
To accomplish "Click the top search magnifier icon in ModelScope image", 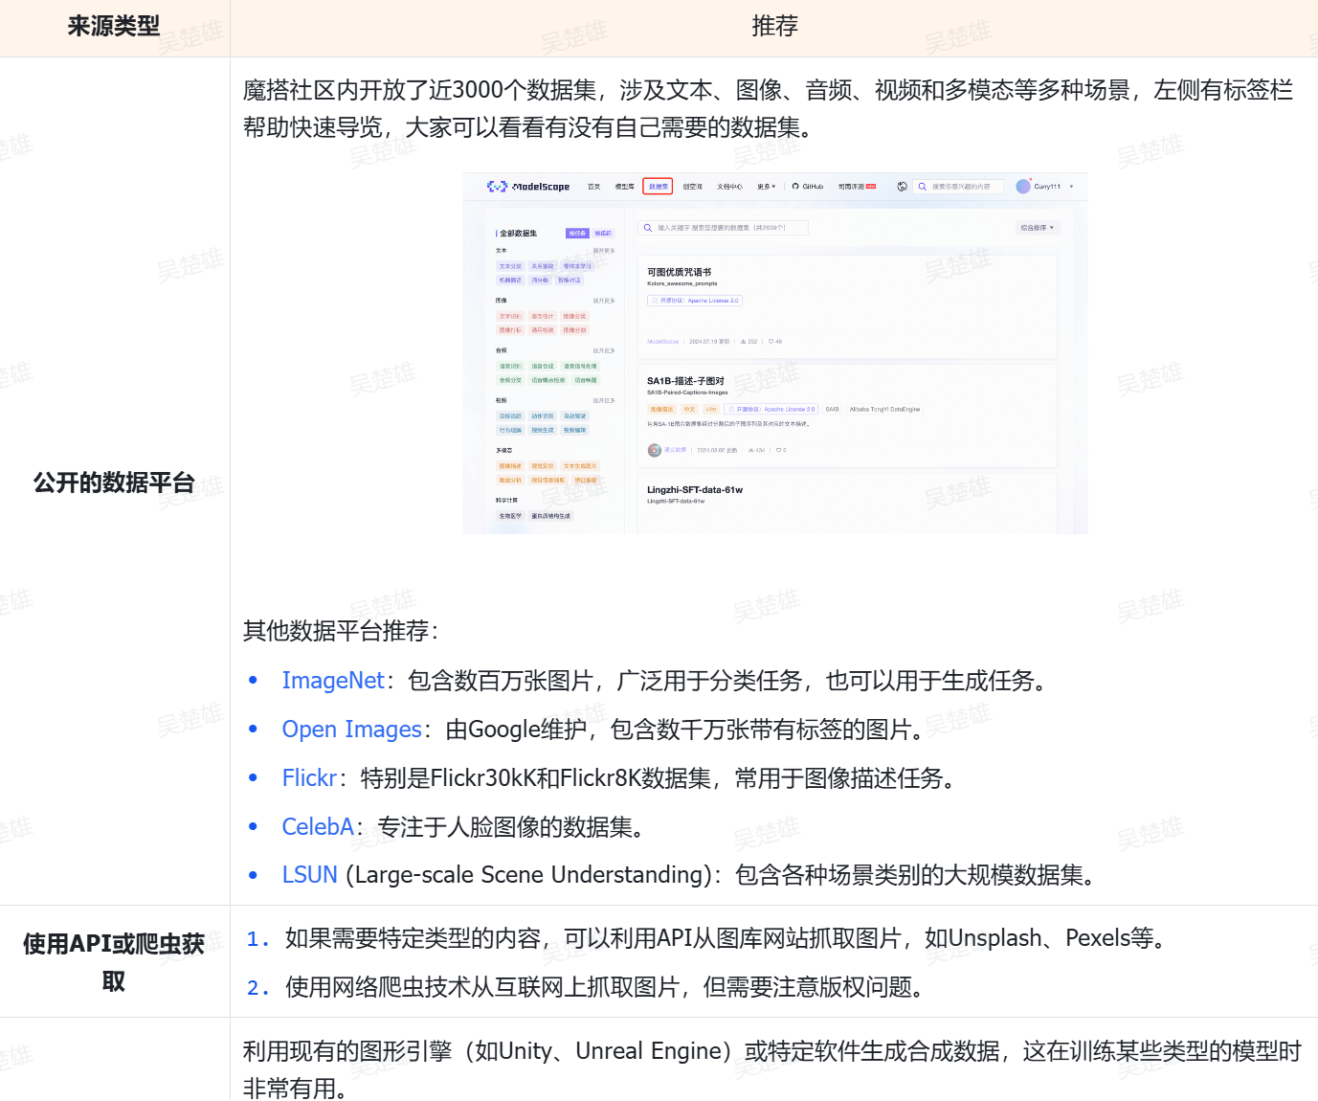I will tap(923, 187).
